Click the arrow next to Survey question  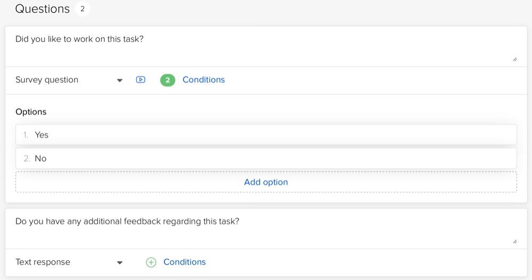(119, 80)
